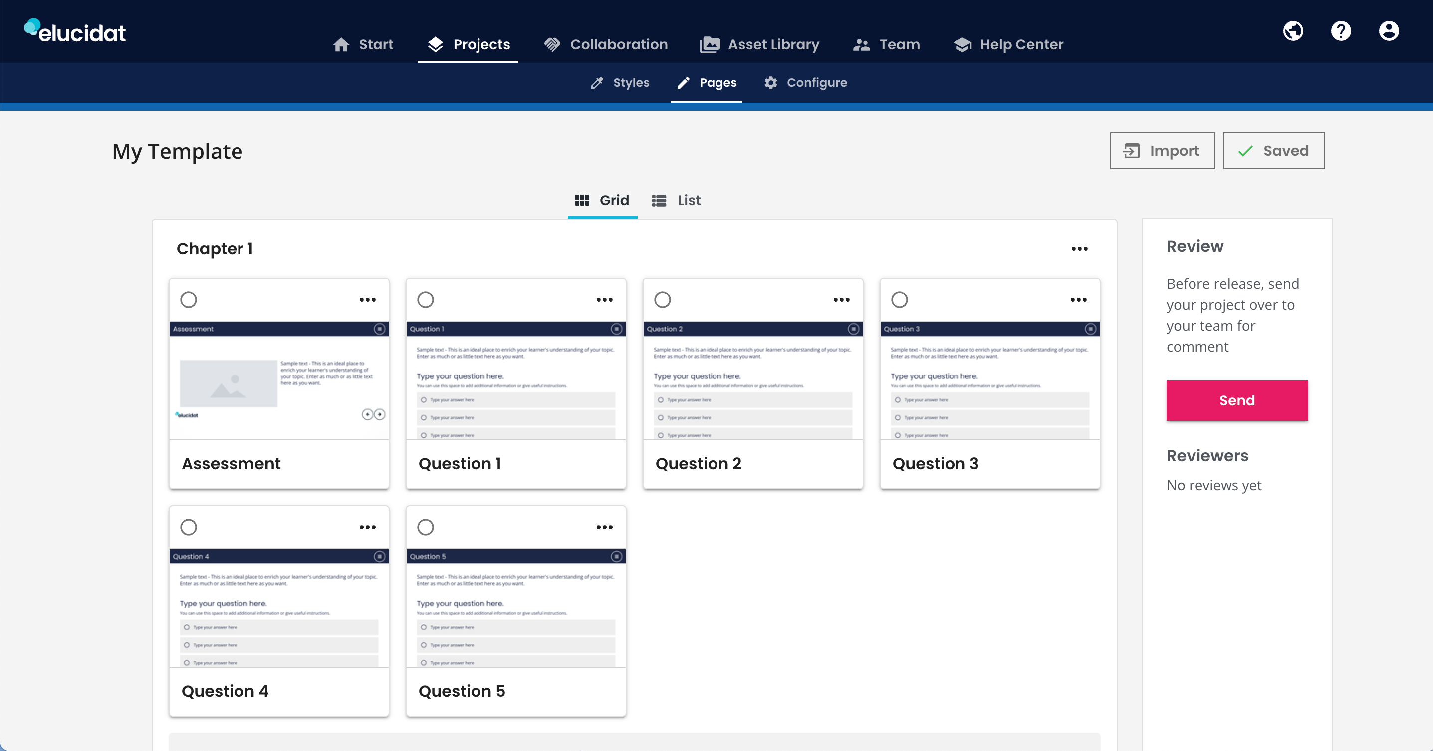Click the people icon beside Team
This screenshot has height=751, width=1433.
click(861, 45)
